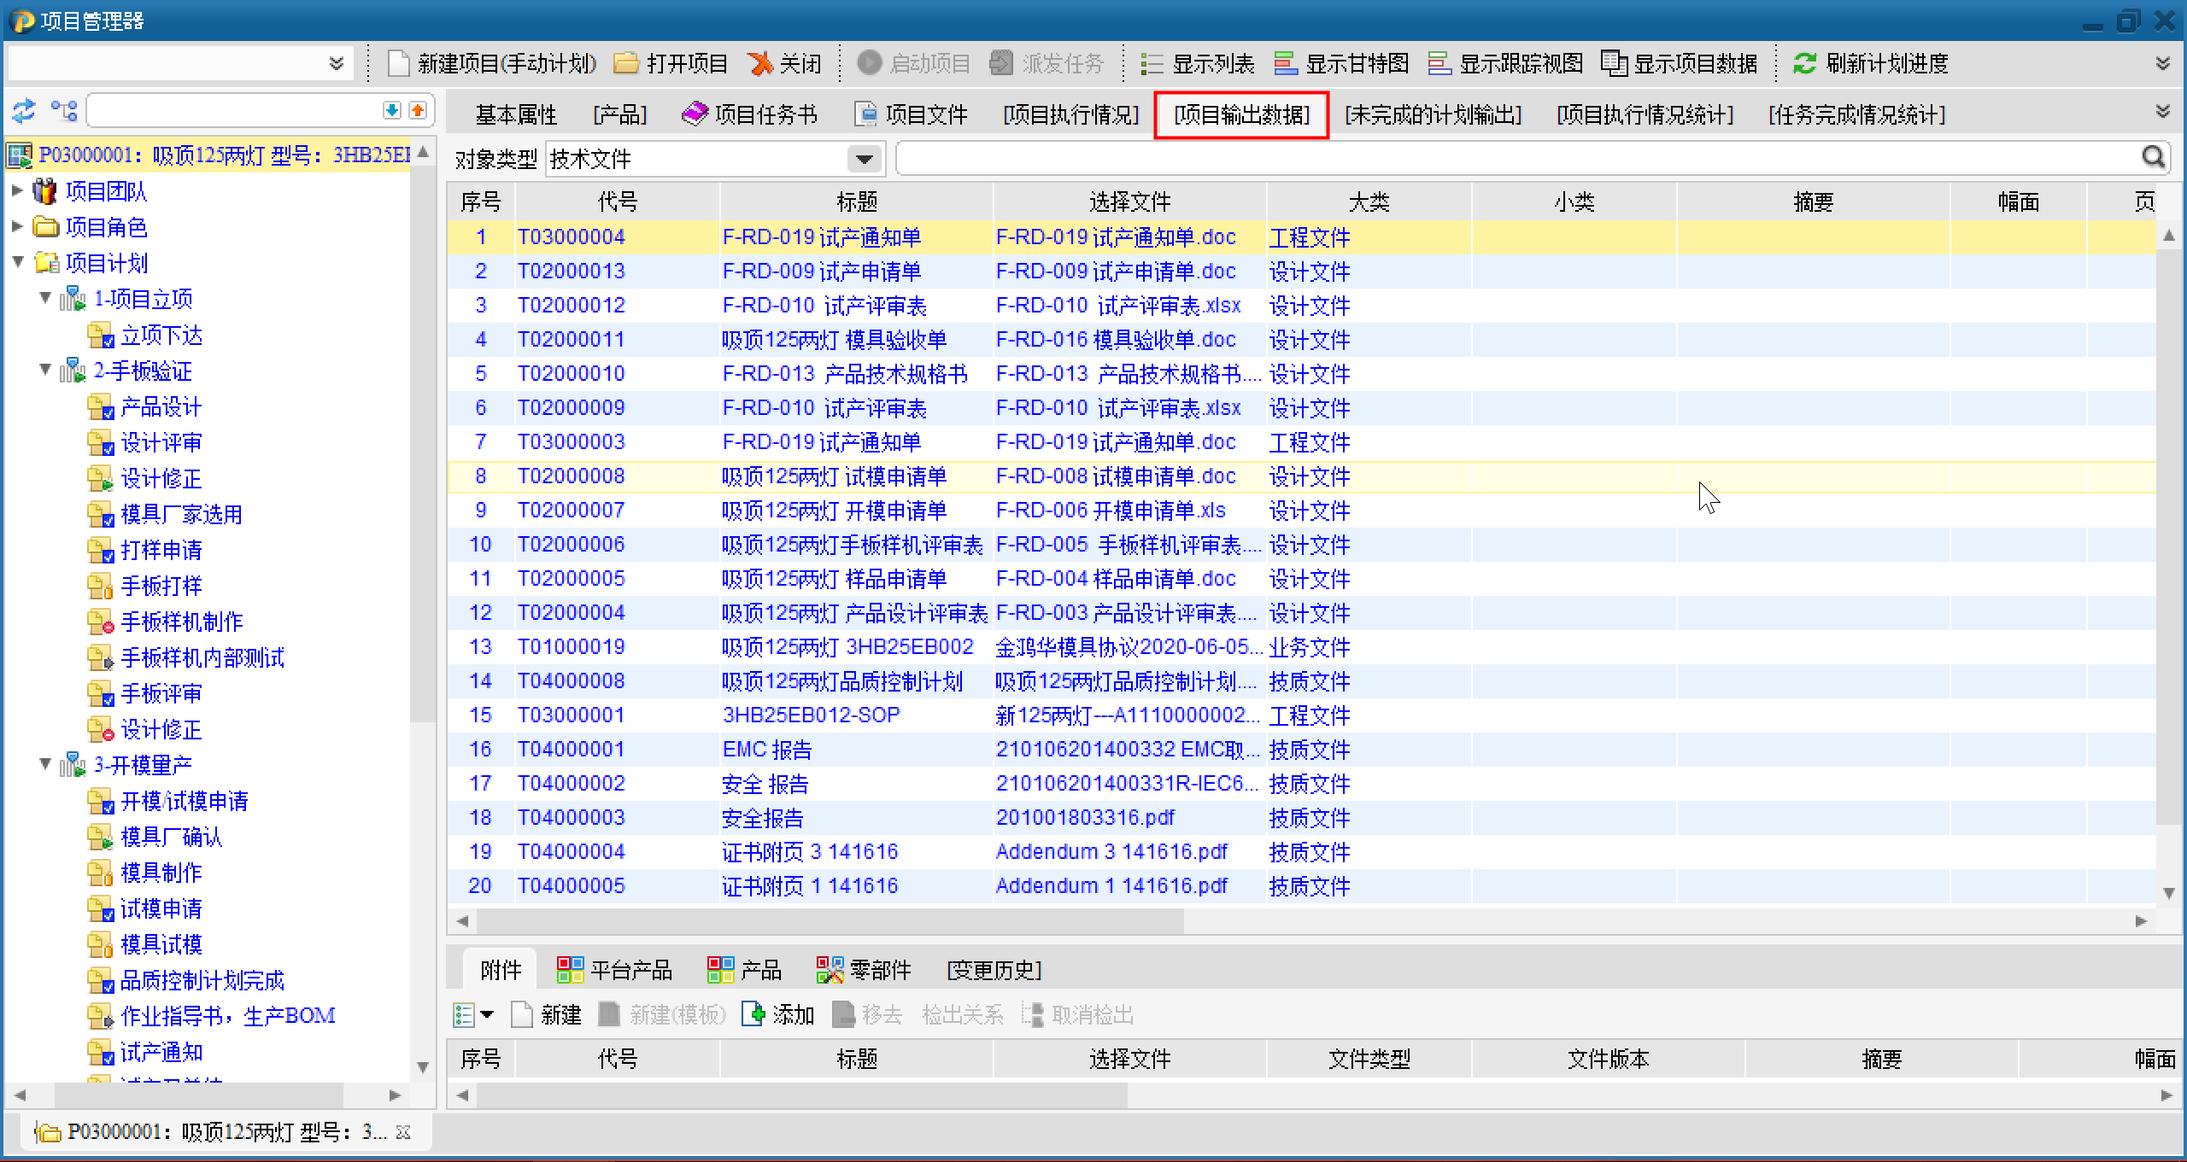Click 添加 button in attachments toolbar
The height and width of the screenshot is (1162, 2187).
click(x=778, y=1015)
